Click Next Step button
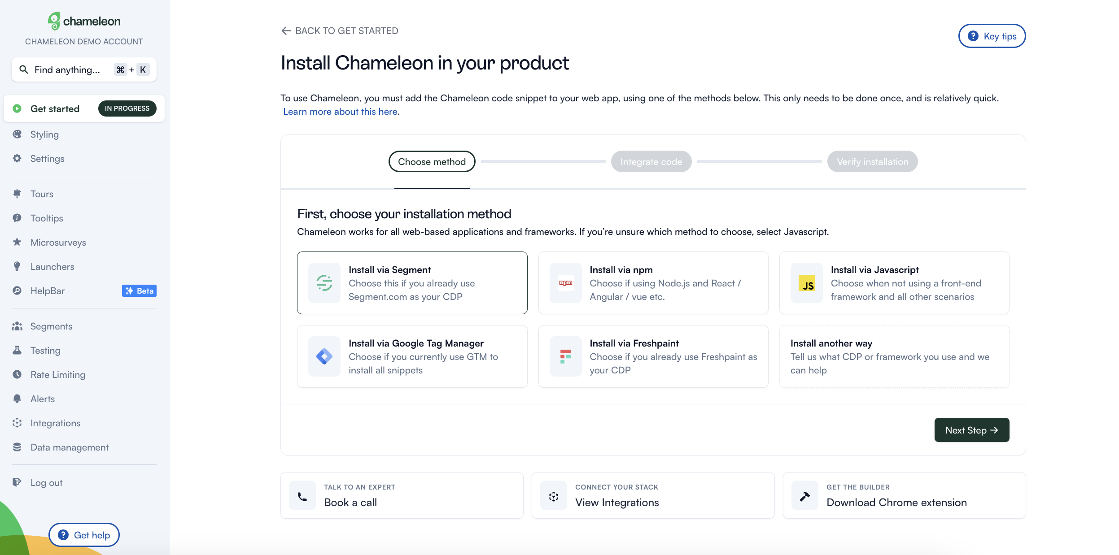This screenshot has height=555, width=1119. coord(971,430)
